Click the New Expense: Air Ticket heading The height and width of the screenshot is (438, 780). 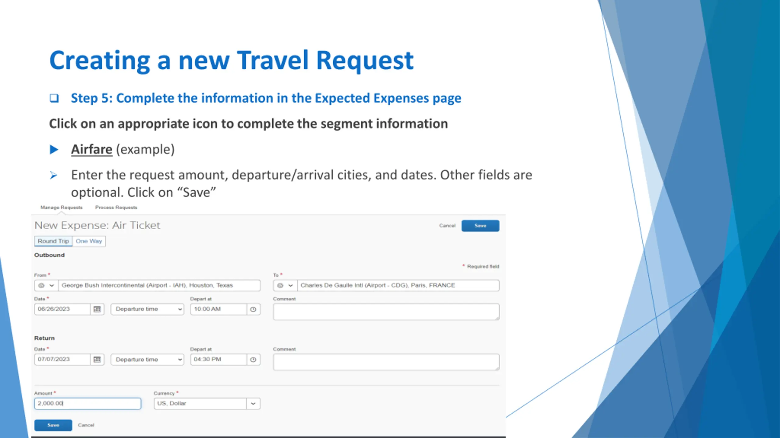click(x=97, y=225)
